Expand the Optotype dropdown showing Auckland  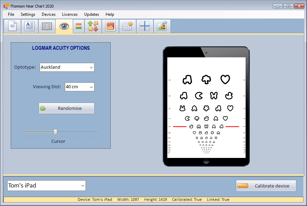67,67
